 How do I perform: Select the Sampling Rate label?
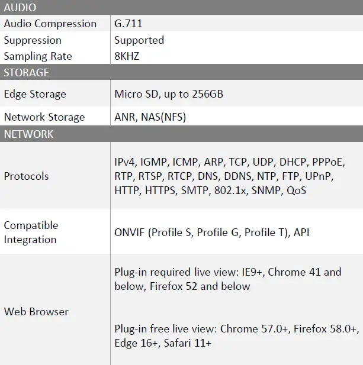pyautogui.click(x=38, y=56)
